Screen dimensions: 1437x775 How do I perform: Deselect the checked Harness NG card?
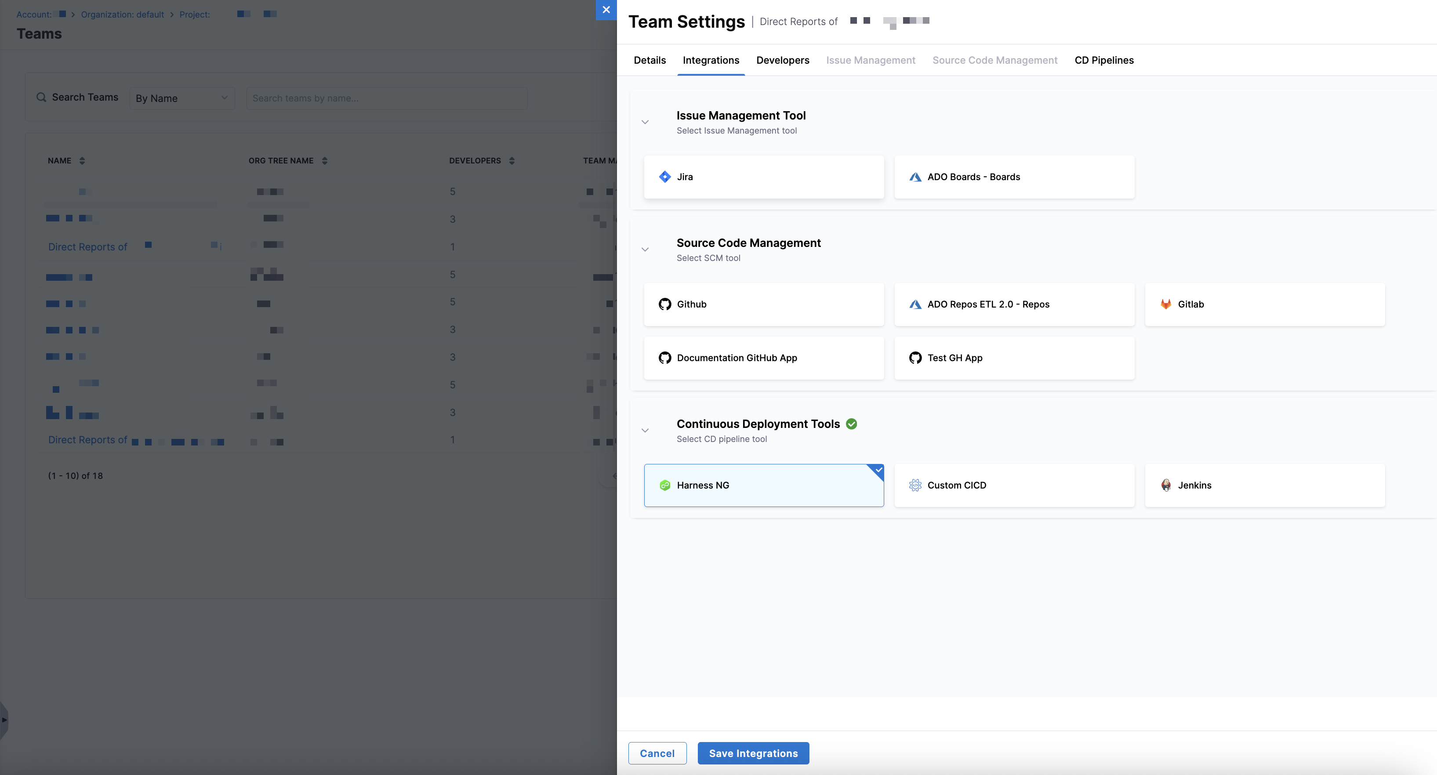click(x=763, y=485)
